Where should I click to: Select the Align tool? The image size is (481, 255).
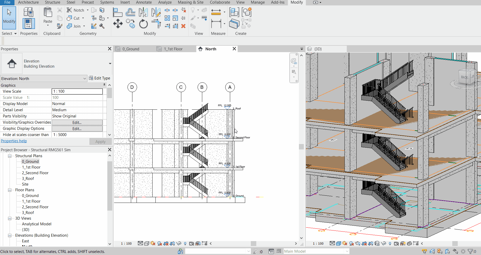pos(118,12)
